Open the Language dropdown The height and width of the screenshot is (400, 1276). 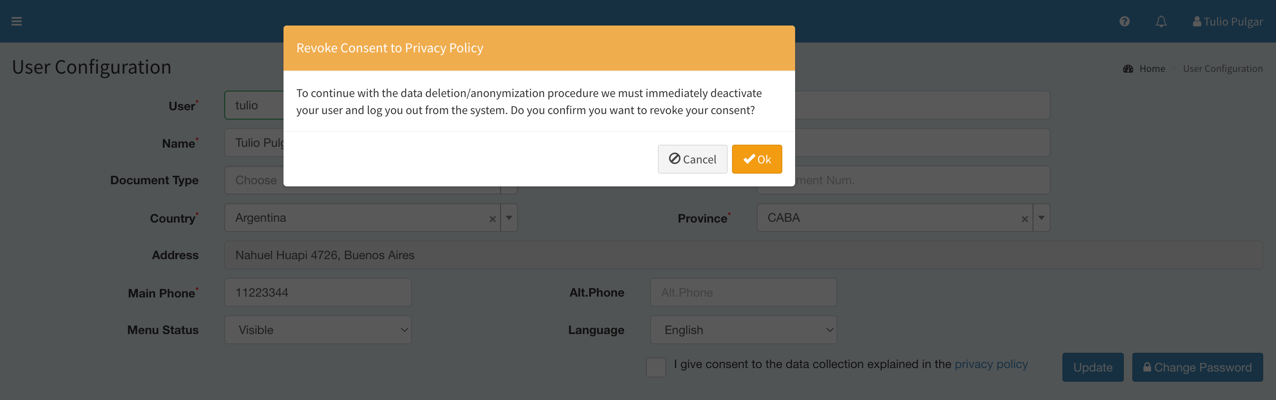(x=743, y=330)
